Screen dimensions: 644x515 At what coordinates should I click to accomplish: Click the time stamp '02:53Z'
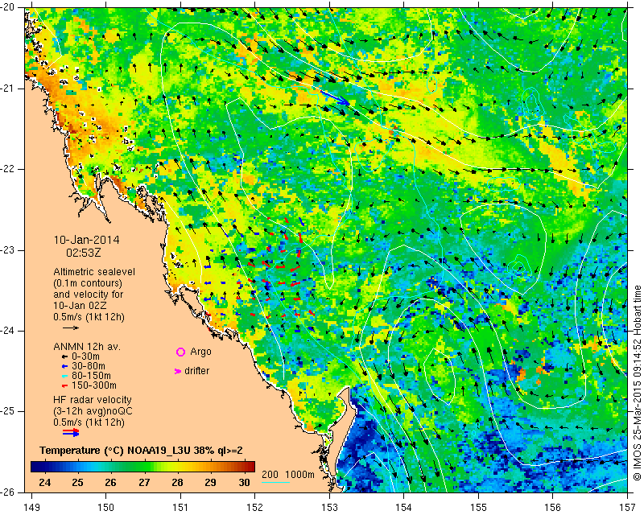84,253
